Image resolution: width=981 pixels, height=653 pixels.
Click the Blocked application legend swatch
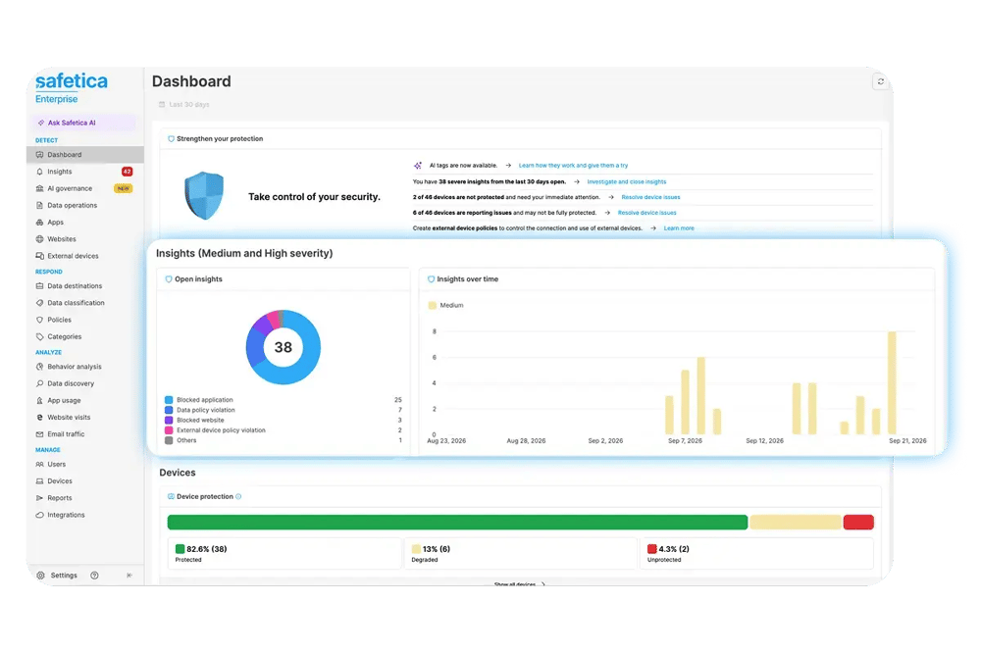pyautogui.click(x=169, y=400)
